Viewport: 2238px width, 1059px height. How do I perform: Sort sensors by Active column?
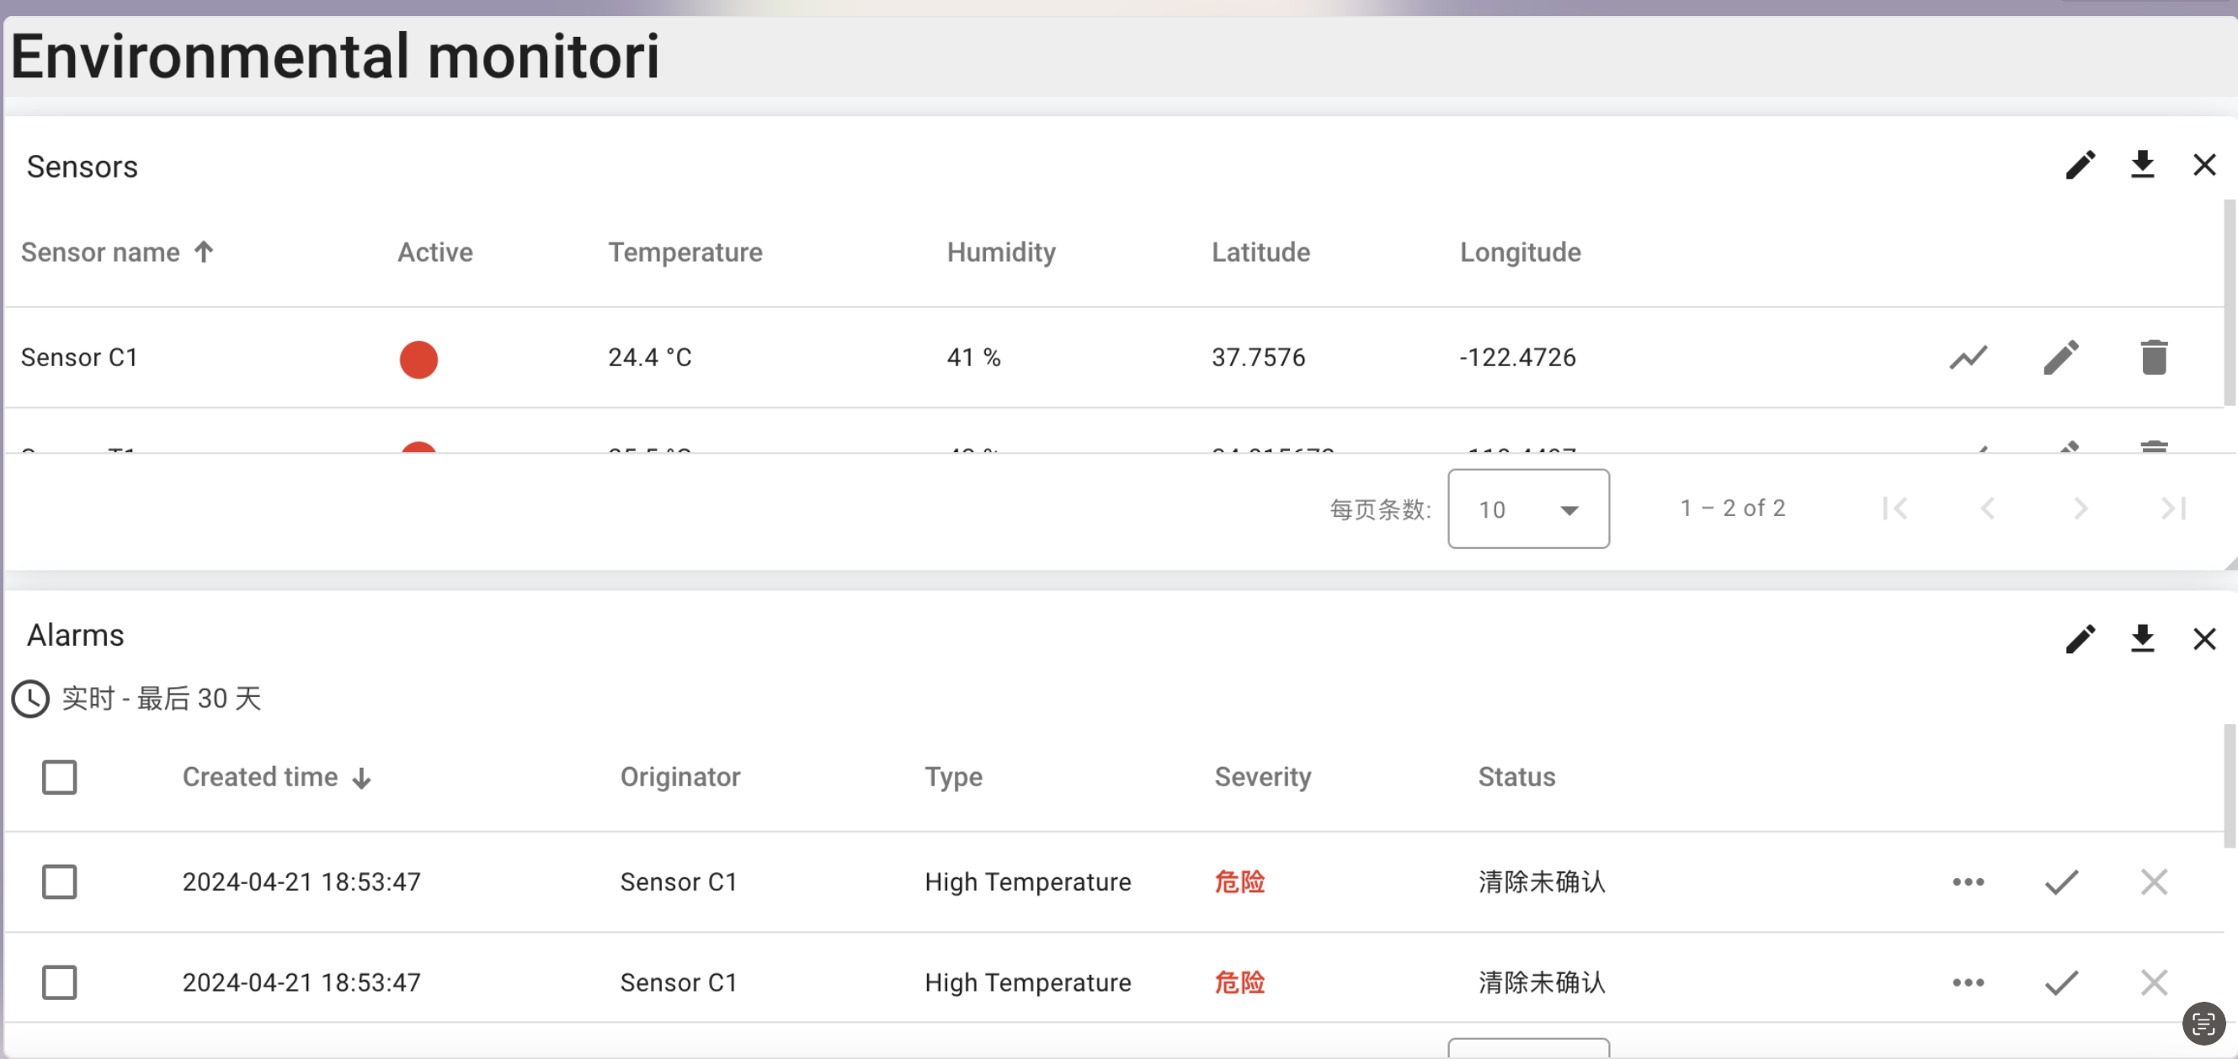point(434,253)
